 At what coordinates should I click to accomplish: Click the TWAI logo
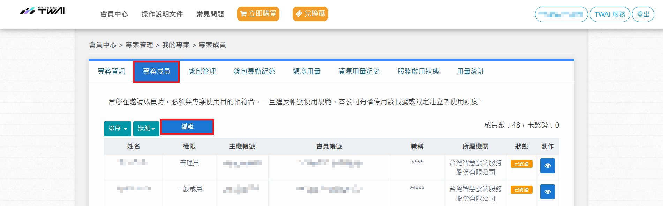click(x=42, y=11)
